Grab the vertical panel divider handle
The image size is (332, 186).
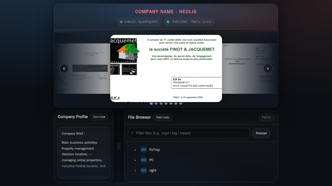[x=119, y=146]
